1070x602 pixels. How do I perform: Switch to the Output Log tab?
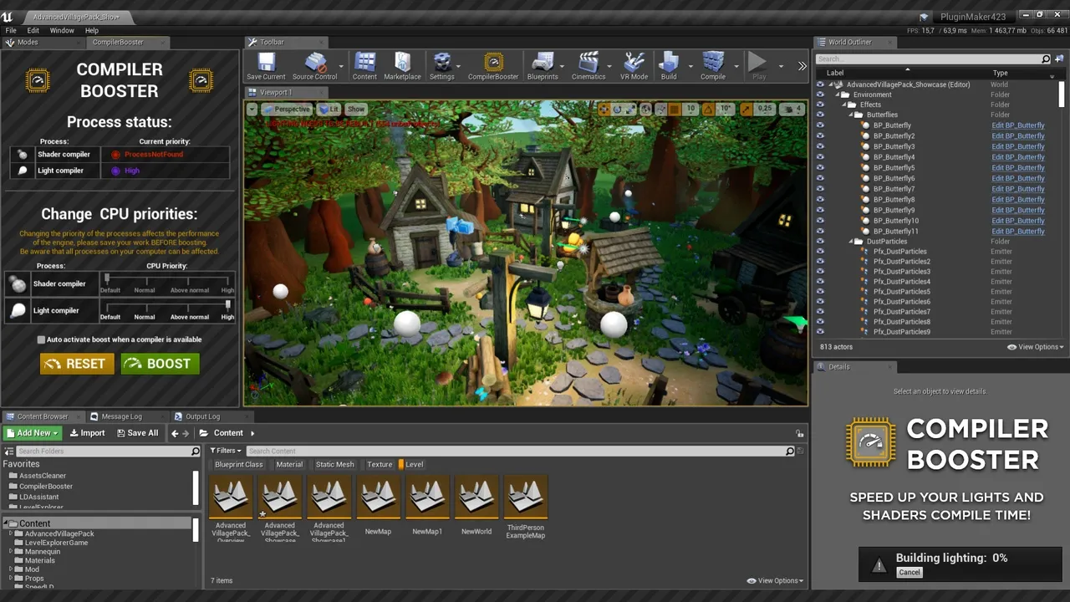(x=202, y=416)
